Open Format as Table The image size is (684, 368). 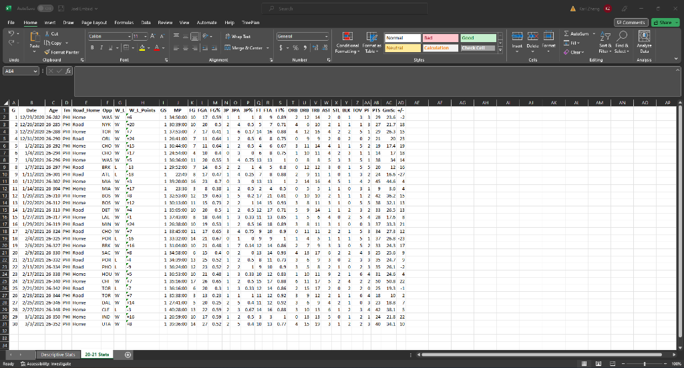click(371, 42)
